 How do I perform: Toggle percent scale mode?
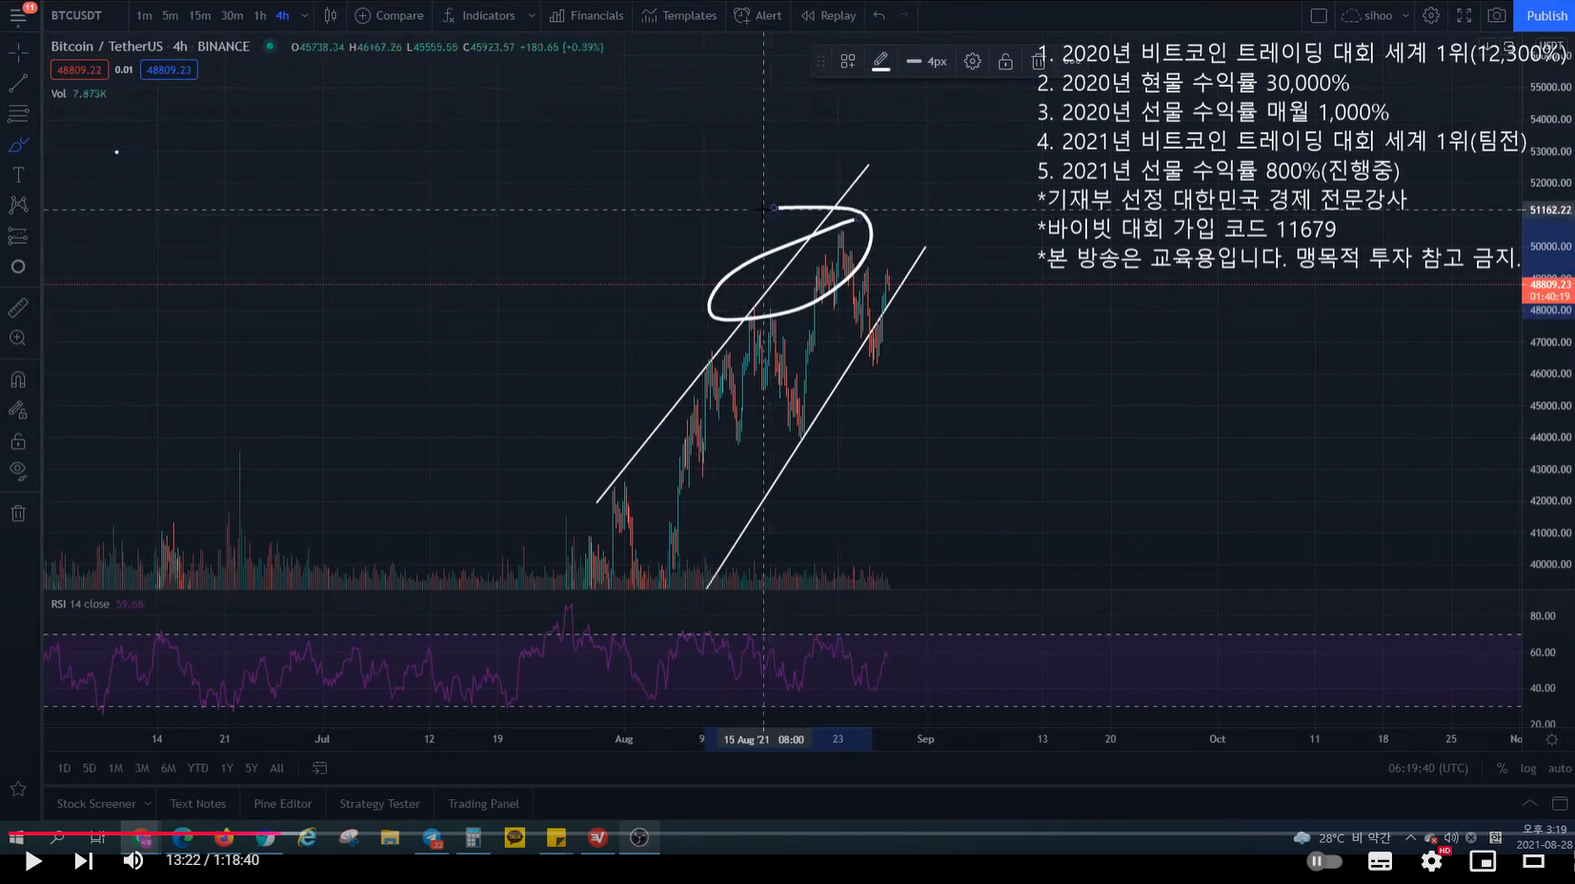click(1502, 768)
